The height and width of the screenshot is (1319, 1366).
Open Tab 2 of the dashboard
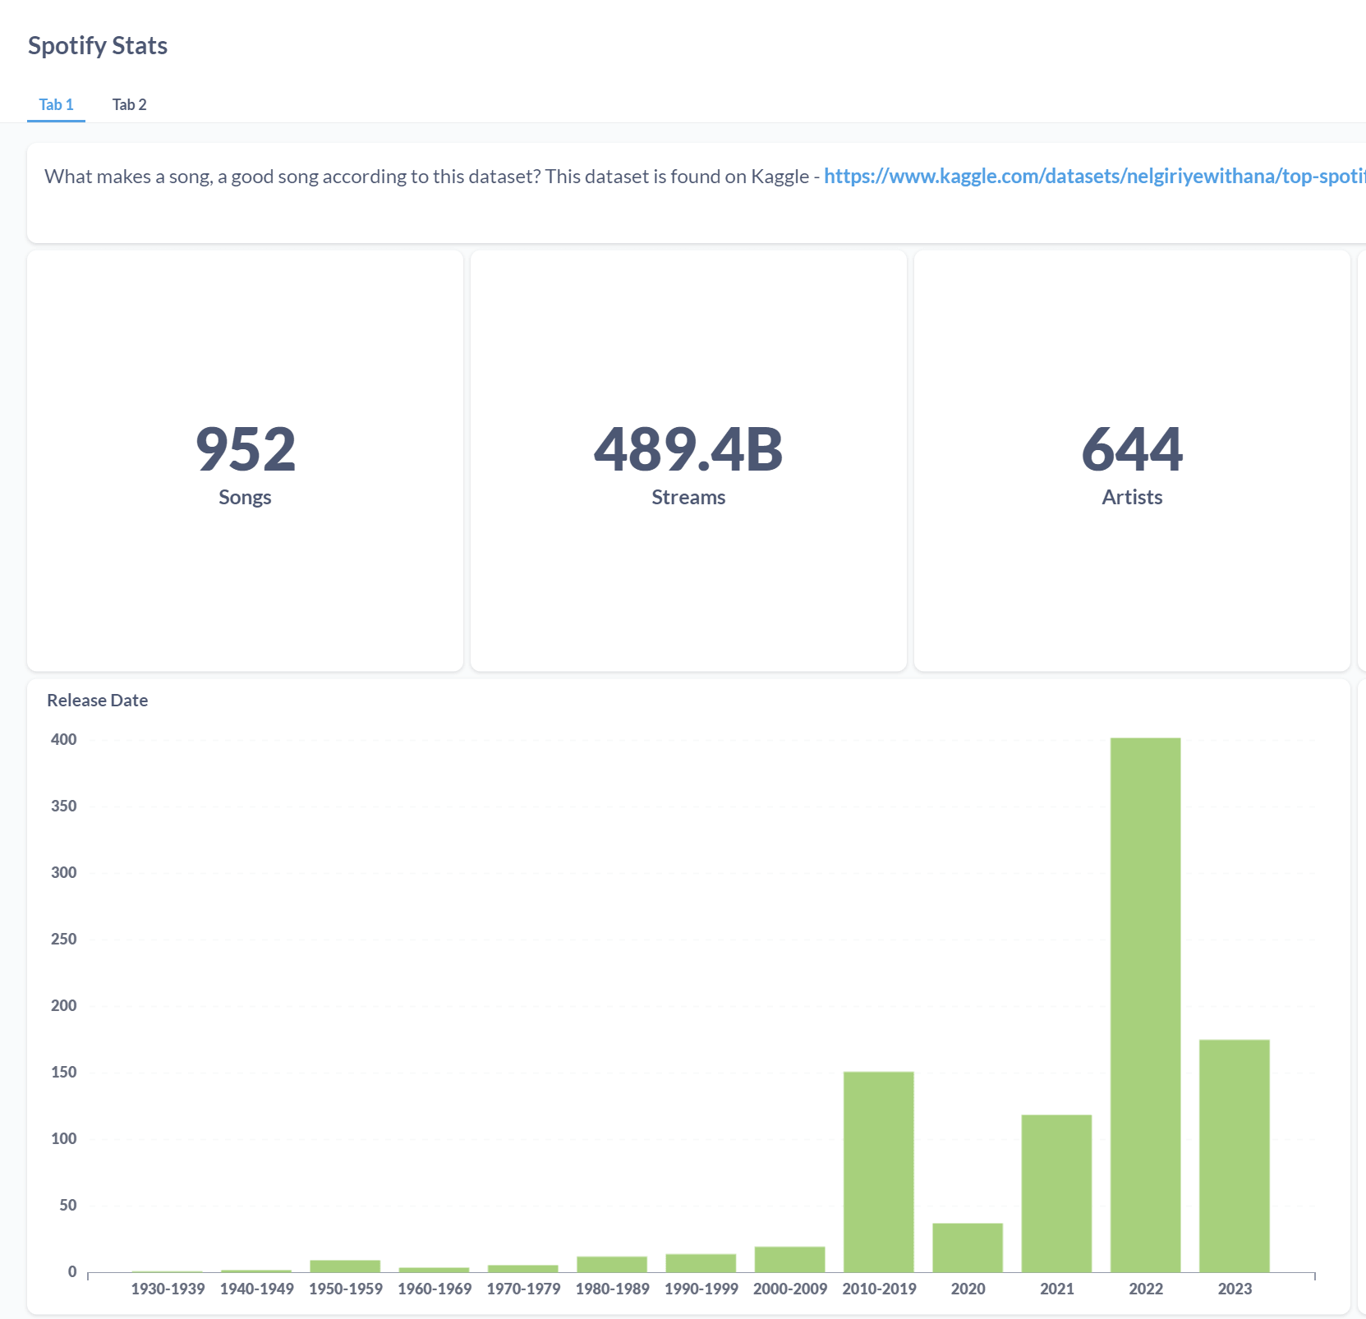point(129,104)
